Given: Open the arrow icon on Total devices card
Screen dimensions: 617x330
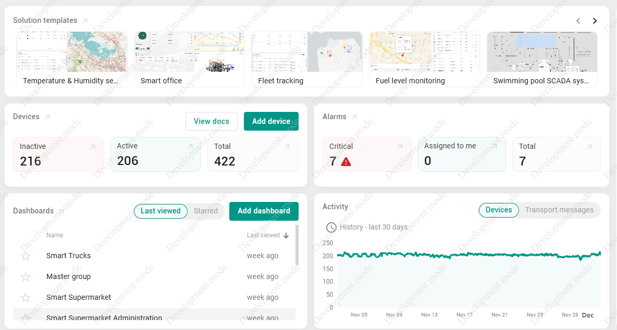Looking at the screenshot, I should (287, 147).
